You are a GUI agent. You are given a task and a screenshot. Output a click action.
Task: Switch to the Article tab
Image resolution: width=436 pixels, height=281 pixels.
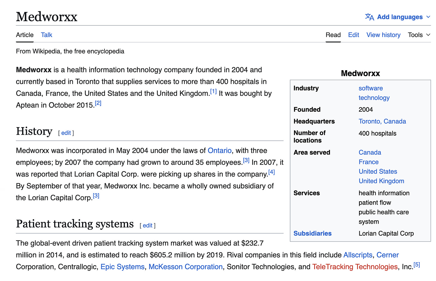[x=25, y=35]
